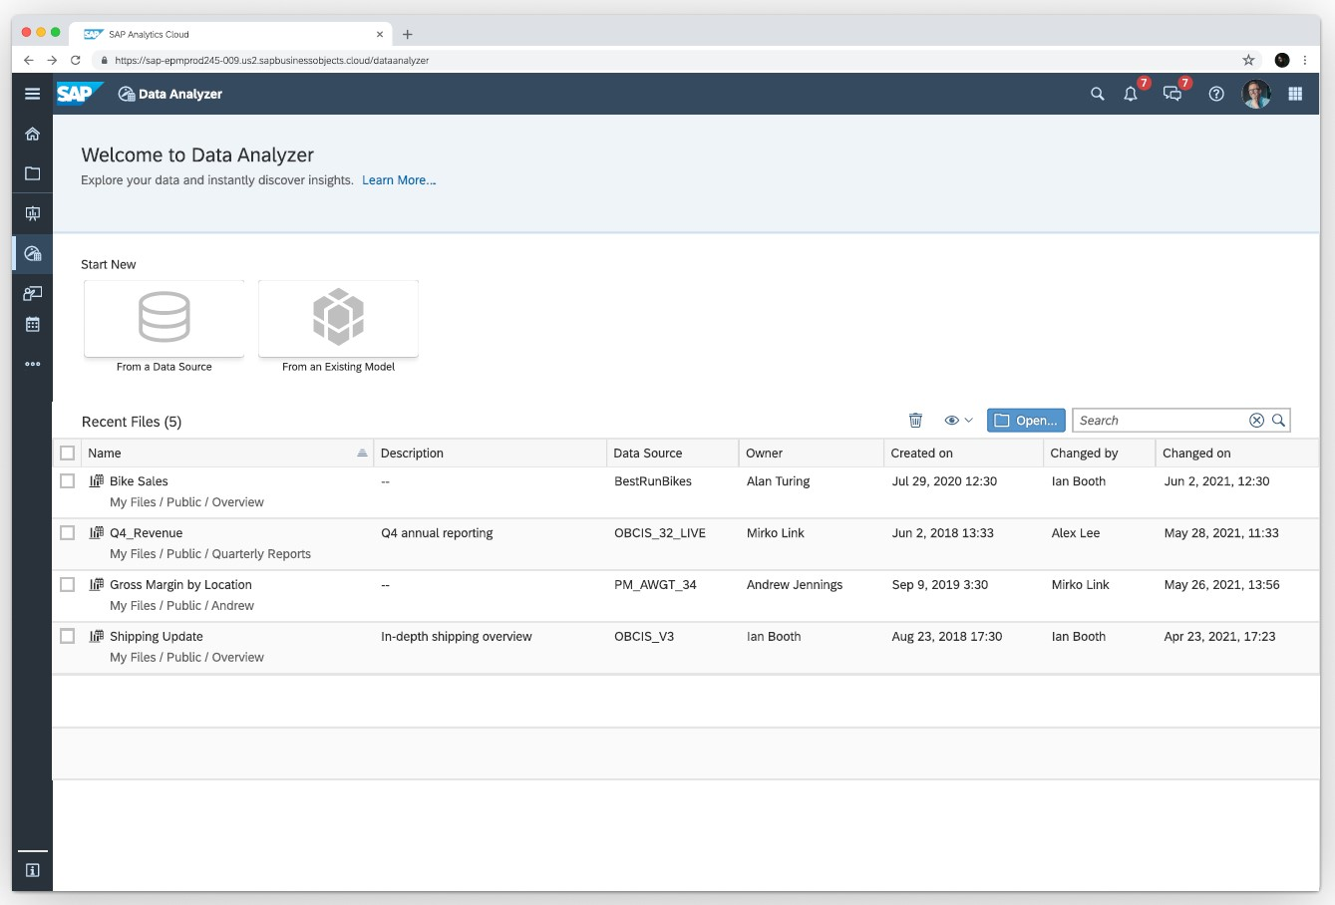Select the checkbox for Q4_Revenue
This screenshot has height=905, width=1335.
coord(67,532)
